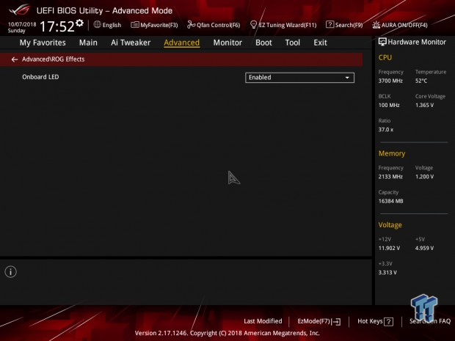Viewport: 455px width, 341px height.
Task: Click the Memory section heading
Action: (392, 154)
